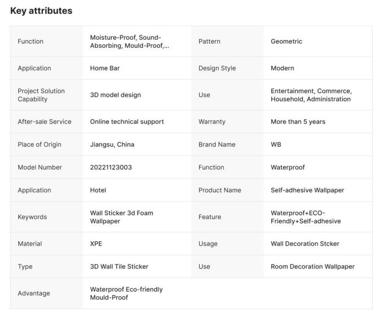Select the More than 5 years warranty
The height and width of the screenshot is (315, 380).
[x=298, y=122]
